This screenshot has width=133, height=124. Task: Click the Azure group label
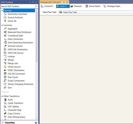point(6,92)
